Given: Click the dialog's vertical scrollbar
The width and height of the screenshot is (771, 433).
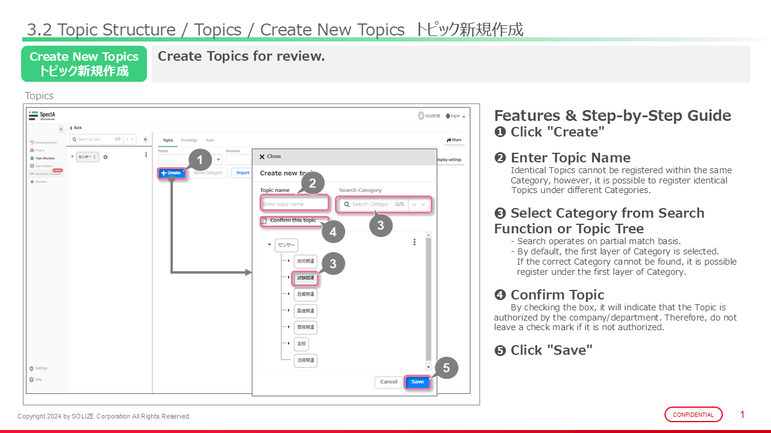Looking at the screenshot, I should pyautogui.click(x=428, y=301).
